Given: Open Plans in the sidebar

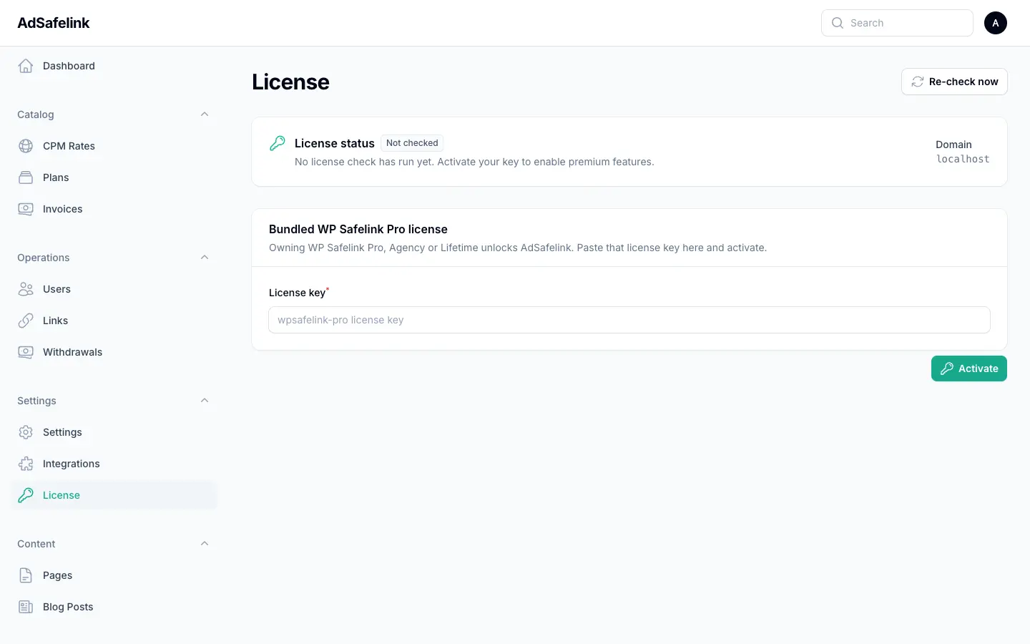Looking at the screenshot, I should [x=114, y=177].
